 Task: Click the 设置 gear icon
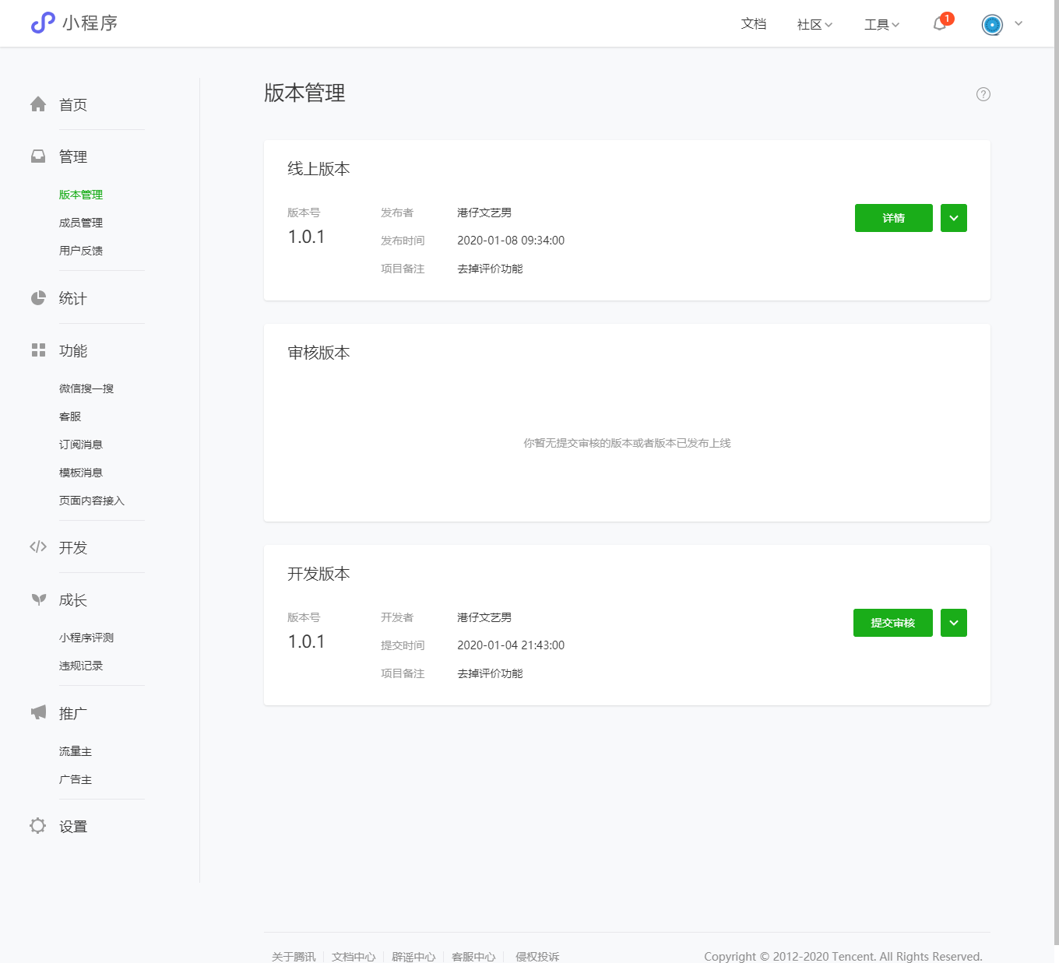coord(37,826)
